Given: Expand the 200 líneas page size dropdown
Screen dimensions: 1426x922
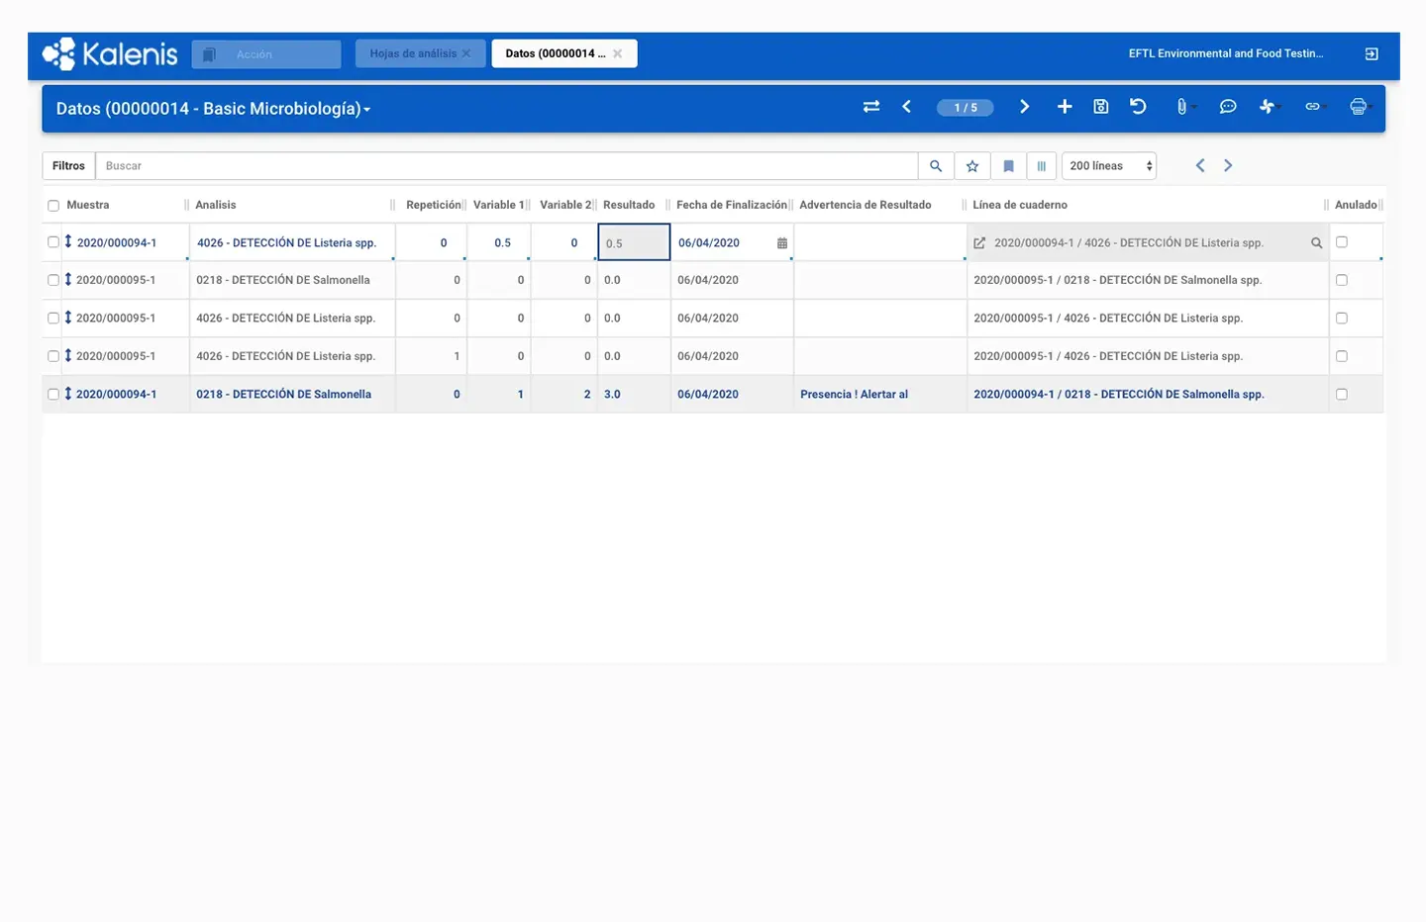Looking at the screenshot, I should [x=1108, y=166].
